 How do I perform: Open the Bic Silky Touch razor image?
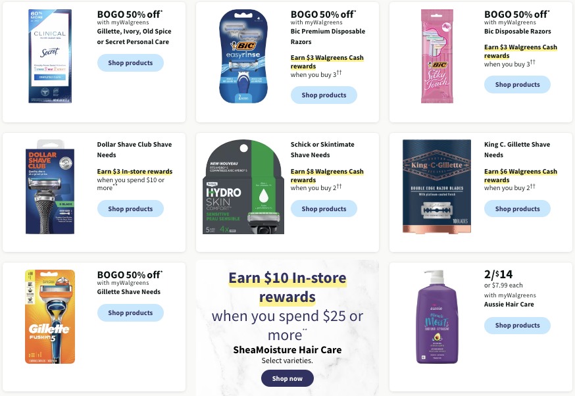click(x=437, y=56)
